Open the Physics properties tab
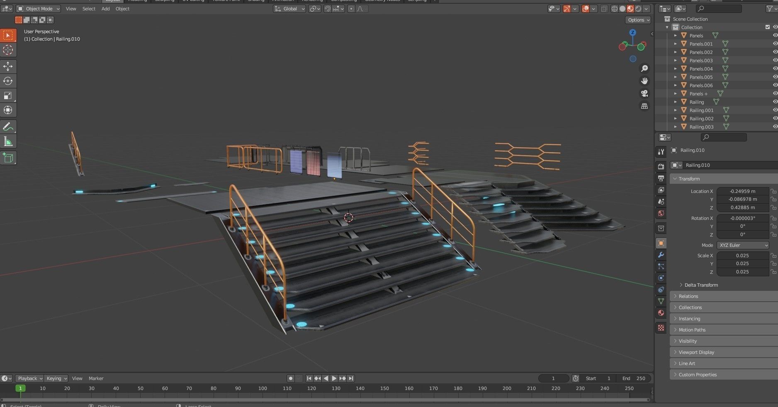The width and height of the screenshot is (778, 407). click(x=661, y=278)
